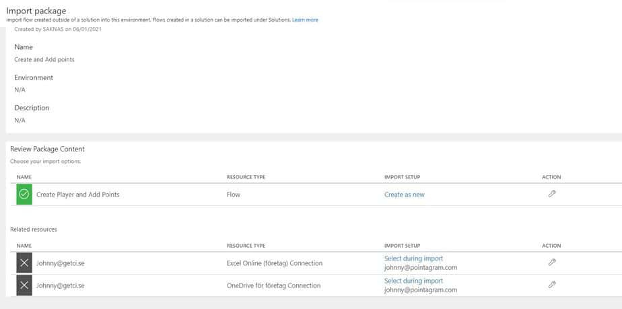Click edit pencil for Excel Online connection
Viewport: 622px width, 309px height.
[552, 262]
